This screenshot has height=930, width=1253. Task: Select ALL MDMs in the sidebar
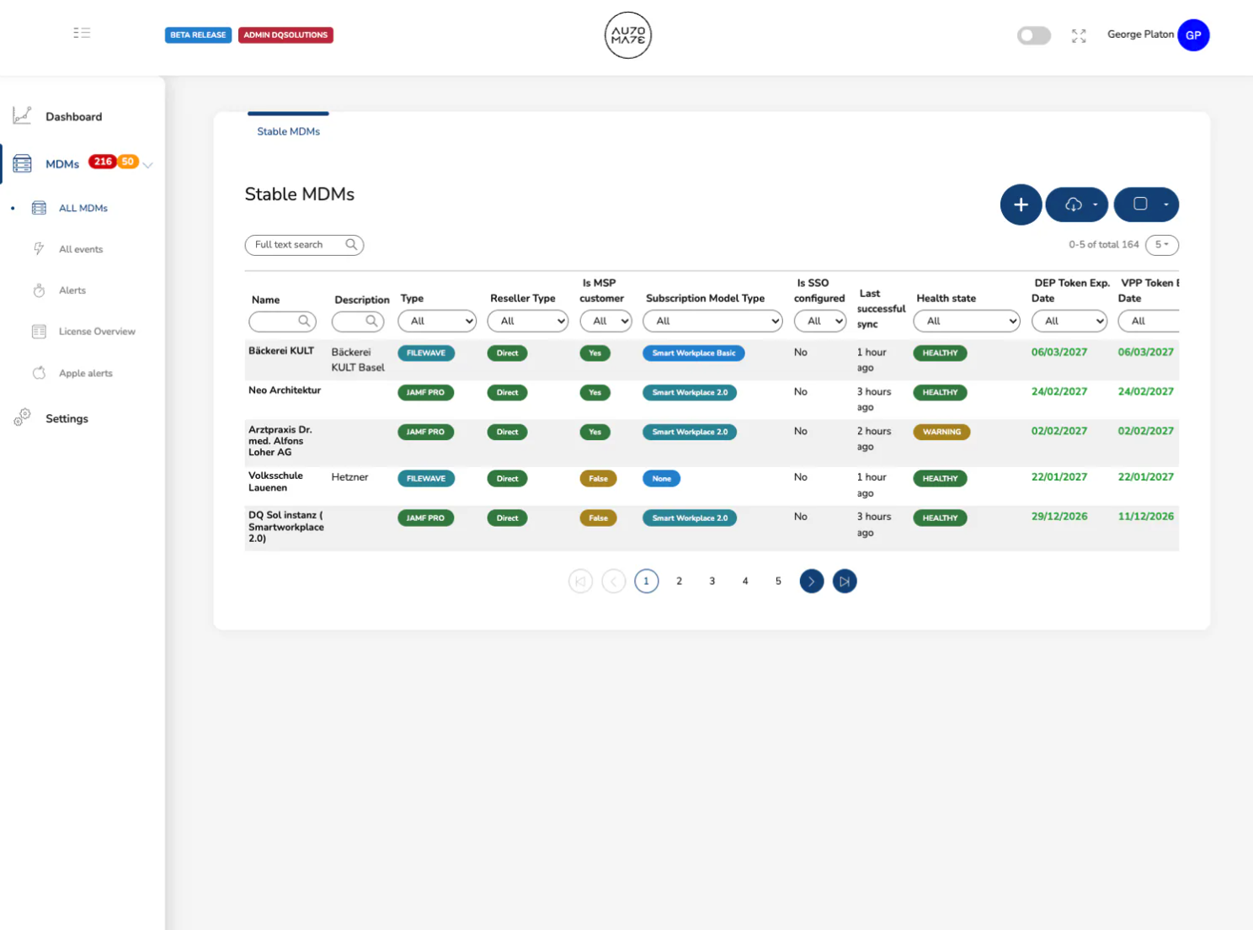[83, 208]
